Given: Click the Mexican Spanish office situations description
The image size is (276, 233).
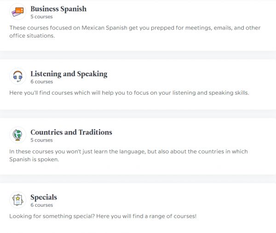Looking at the screenshot, I should point(135,32).
